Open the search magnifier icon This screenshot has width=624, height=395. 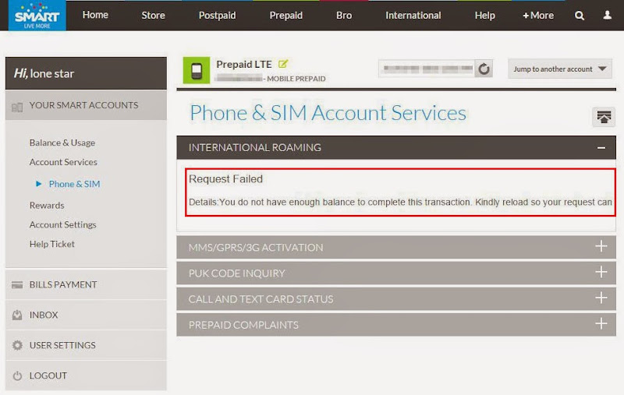click(x=580, y=16)
